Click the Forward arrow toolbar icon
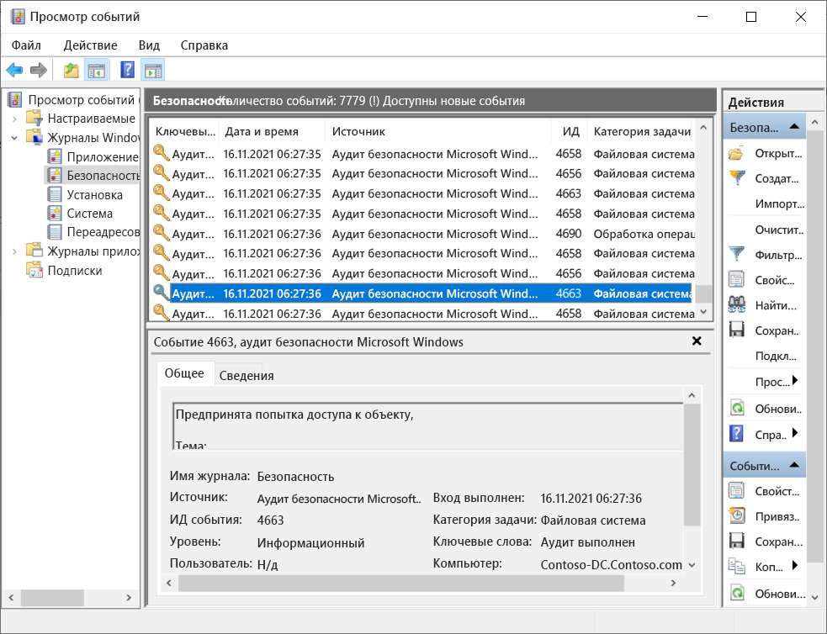 pyautogui.click(x=39, y=70)
